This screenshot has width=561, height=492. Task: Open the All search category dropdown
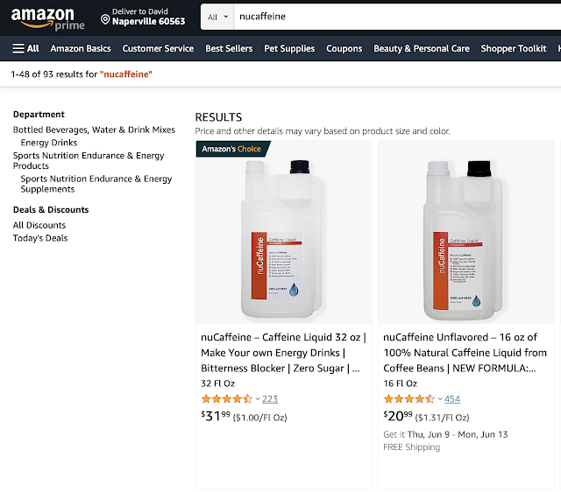click(x=219, y=17)
